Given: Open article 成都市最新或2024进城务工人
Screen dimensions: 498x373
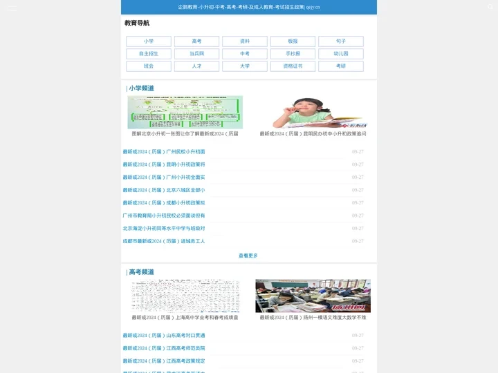Looking at the screenshot, I should click(164, 241).
